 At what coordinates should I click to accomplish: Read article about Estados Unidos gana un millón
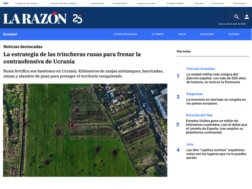(x=216, y=126)
